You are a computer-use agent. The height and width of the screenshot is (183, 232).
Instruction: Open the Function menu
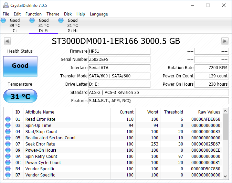coord(33,14)
